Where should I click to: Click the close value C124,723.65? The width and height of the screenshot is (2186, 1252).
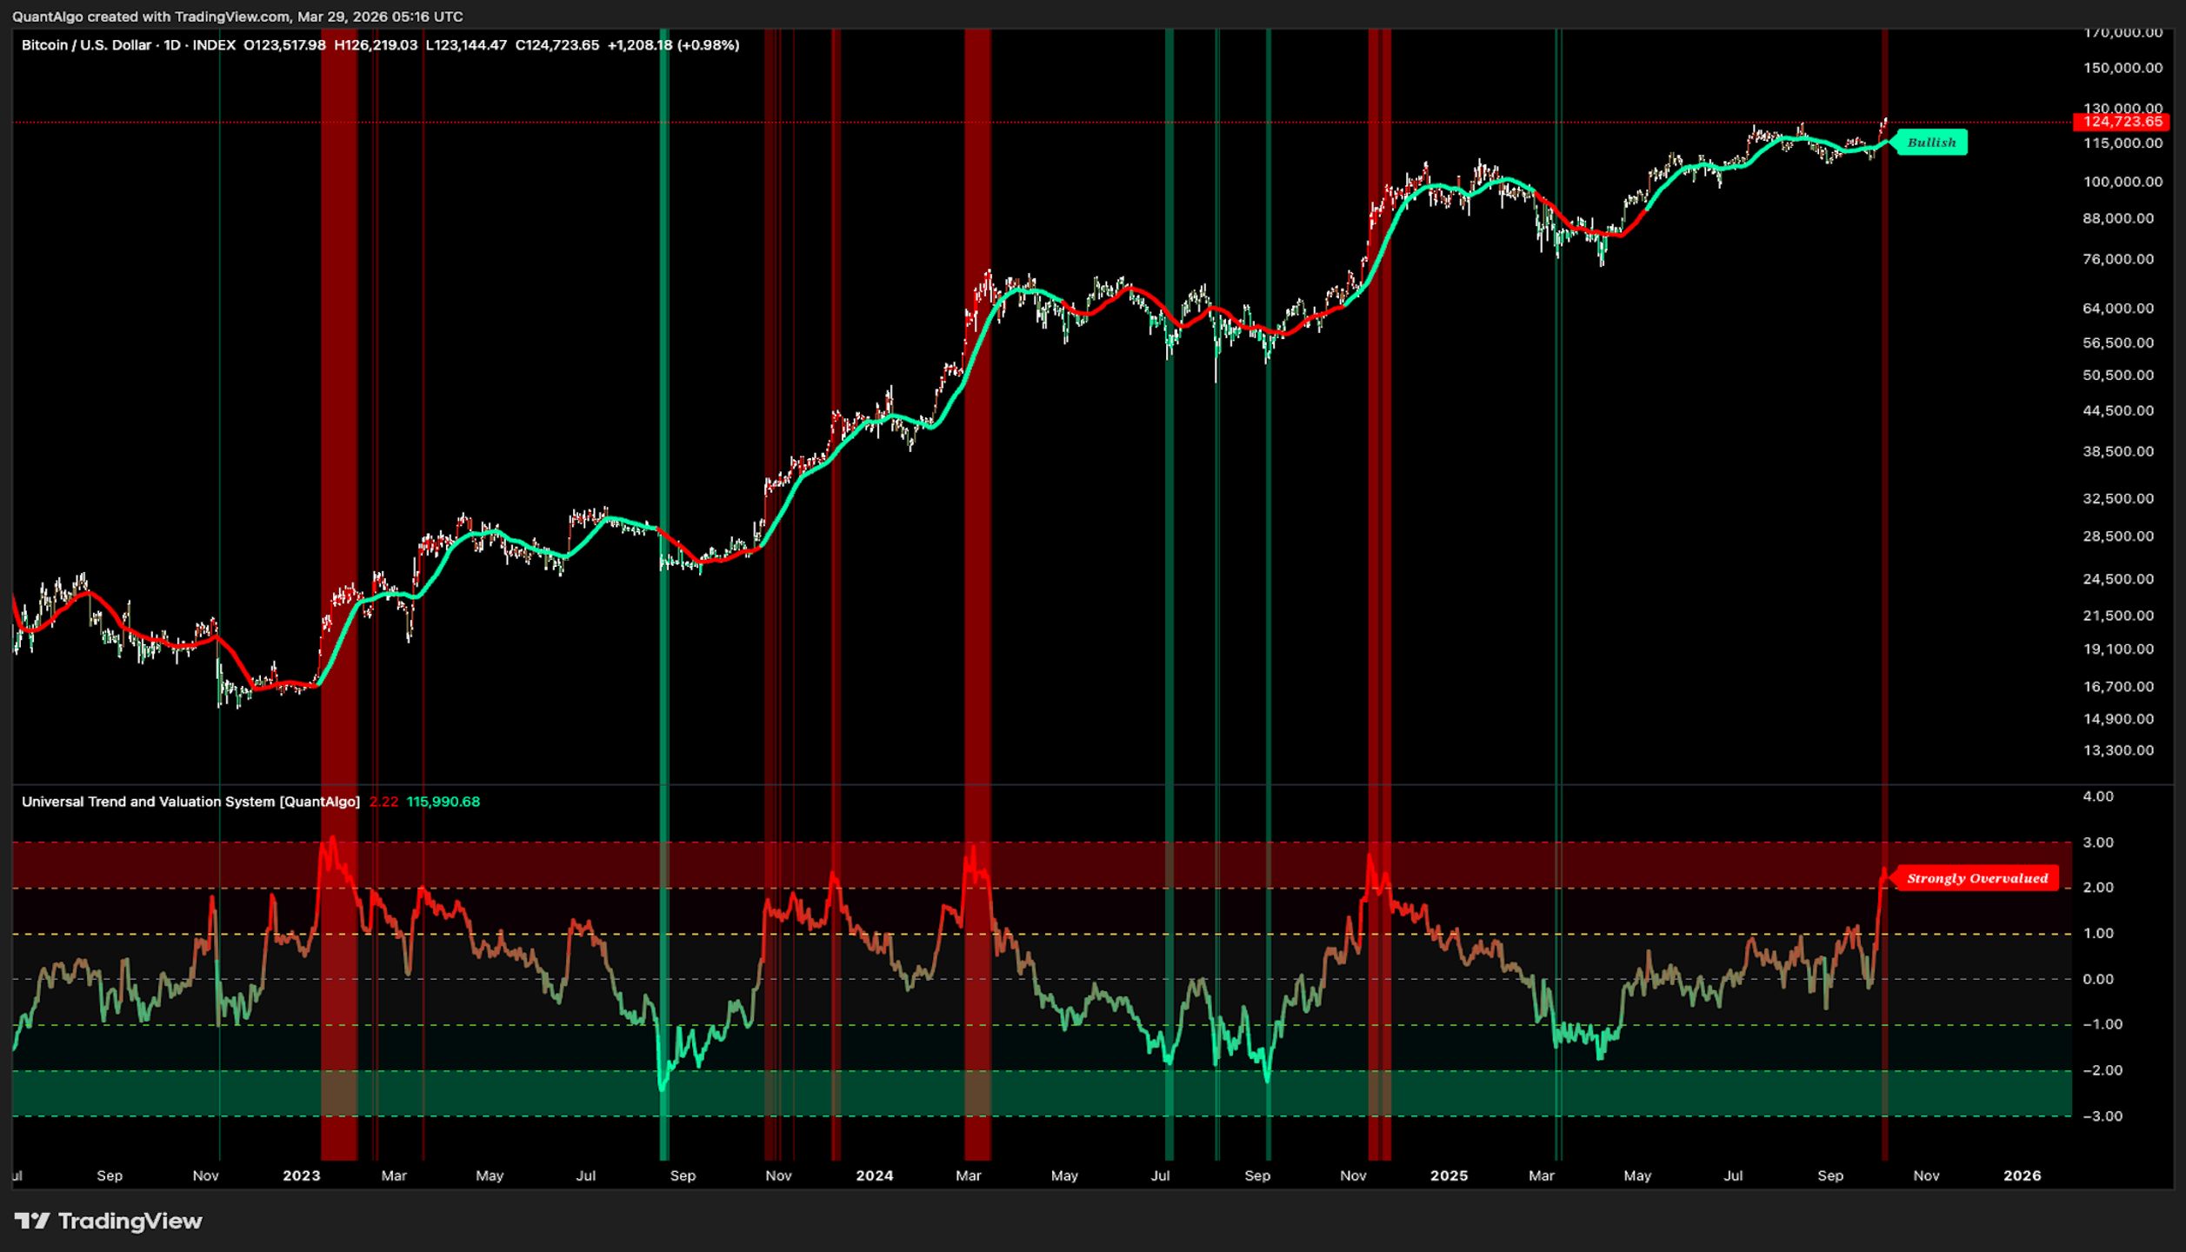click(x=556, y=45)
